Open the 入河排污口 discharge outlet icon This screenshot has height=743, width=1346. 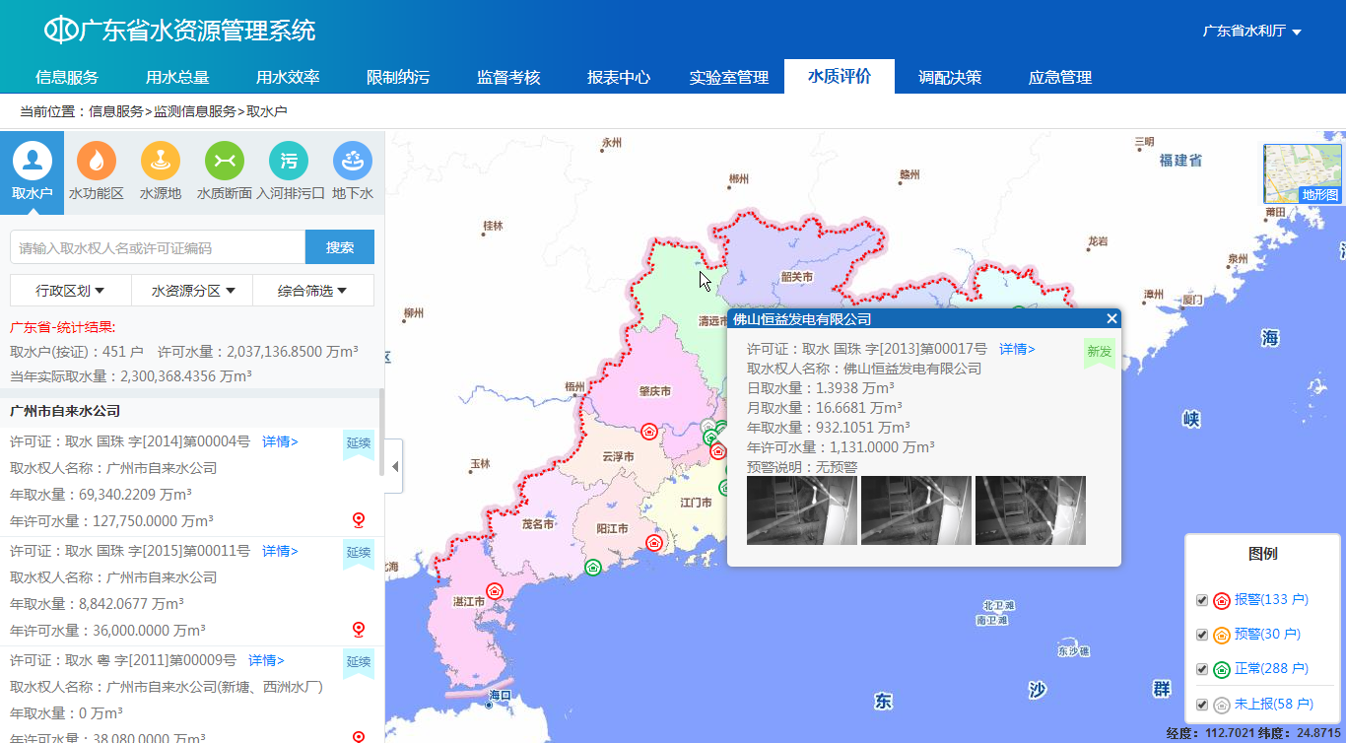[289, 161]
